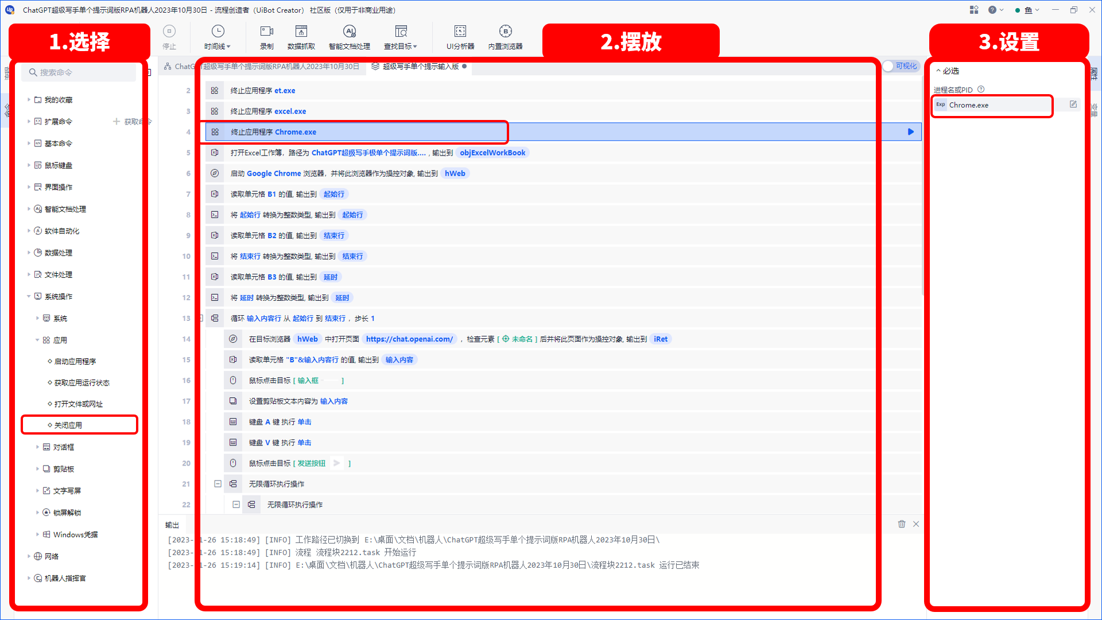
Task: Click the icon of 终止应用程序 excel.exe row
Action: click(x=215, y=111)
